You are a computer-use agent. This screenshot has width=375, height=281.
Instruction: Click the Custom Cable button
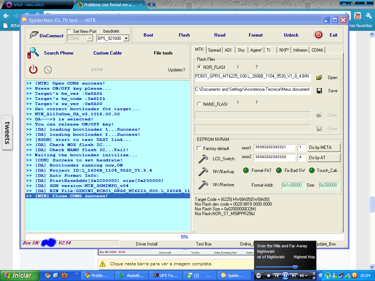(107, 53)
